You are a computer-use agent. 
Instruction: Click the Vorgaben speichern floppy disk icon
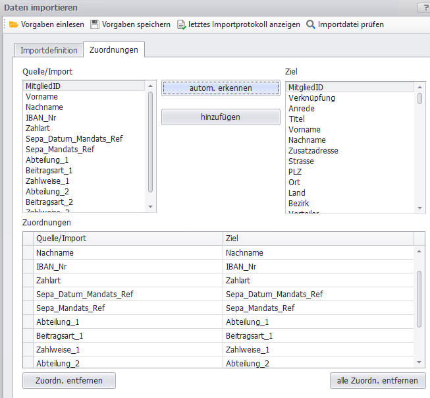click(x=95, y=24)
